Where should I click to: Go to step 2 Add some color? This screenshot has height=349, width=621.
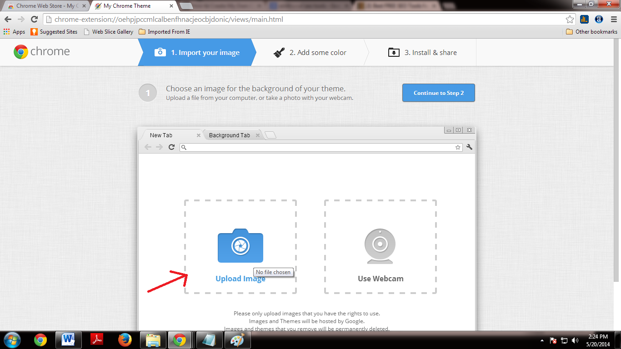pos(310,52)
